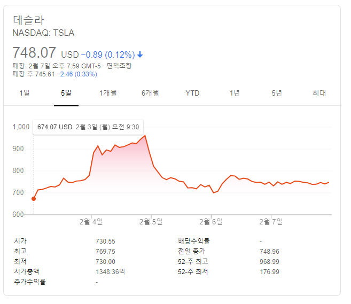Viewport: 351px width, 304px height.
Task: Click the 시가 label
Action: (x=20, y=241)
